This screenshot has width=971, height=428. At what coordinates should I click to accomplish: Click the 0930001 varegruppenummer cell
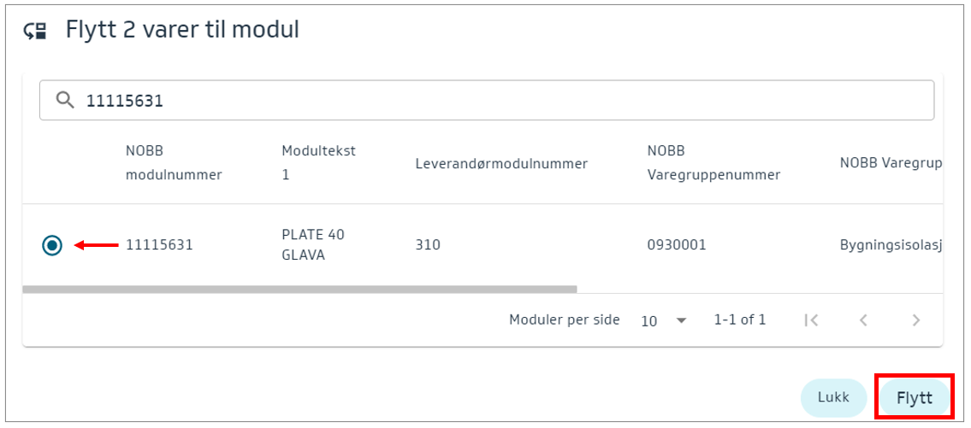point(676,245)
